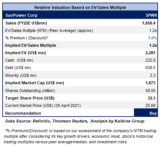The width and height of the screenshot is (161, 147).
Task: Select the blue 1.0% premium value
Action: [152, 38]
